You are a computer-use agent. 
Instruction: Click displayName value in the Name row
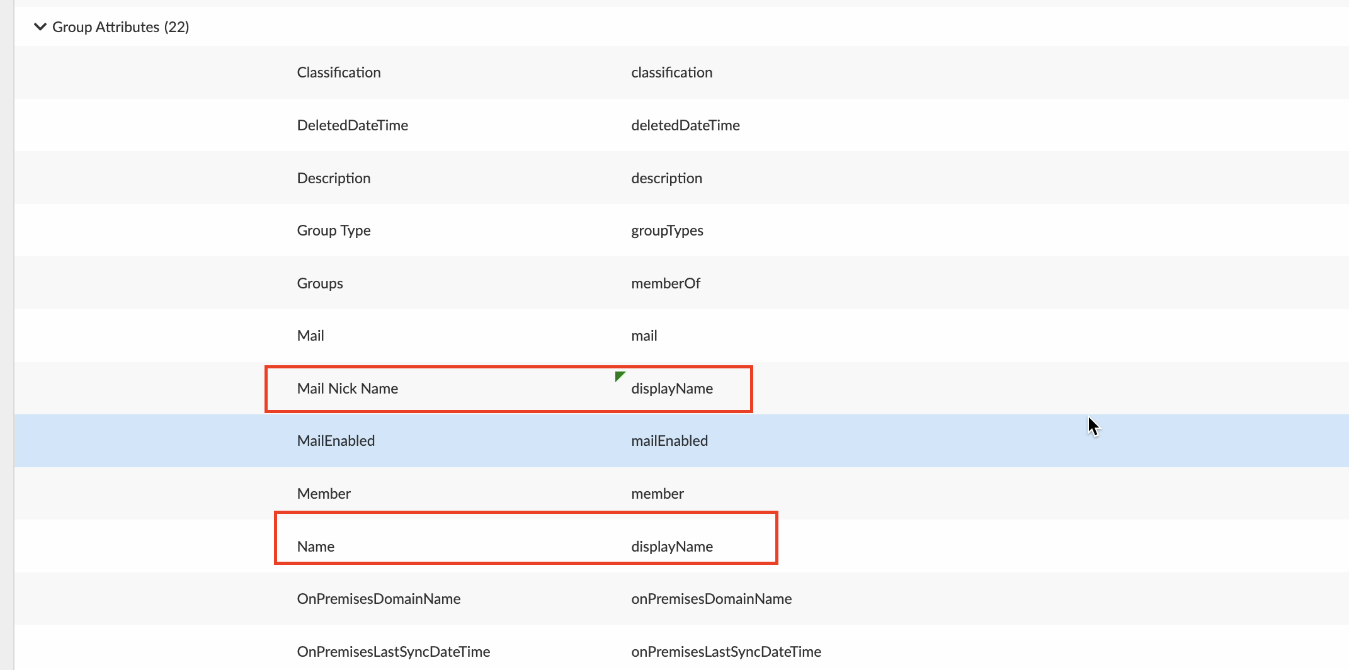tap(672, 547)
